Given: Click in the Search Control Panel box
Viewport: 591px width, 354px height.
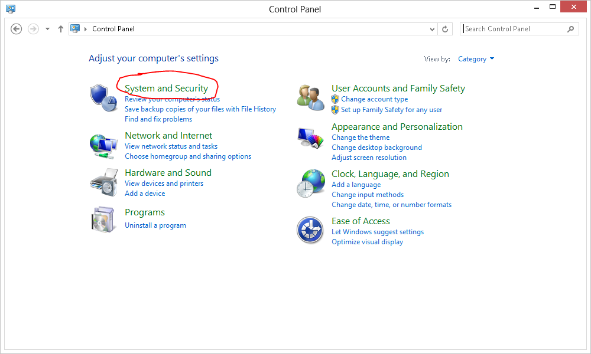Looking at the screenshot, I should coord(513,29).
